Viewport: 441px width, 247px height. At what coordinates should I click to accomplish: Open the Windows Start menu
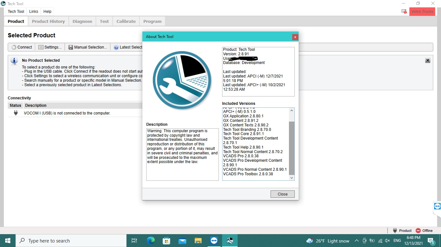click(8, 241)
